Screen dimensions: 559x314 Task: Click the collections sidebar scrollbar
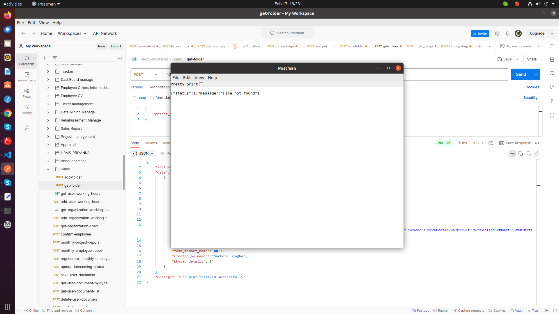click(x=124, y=172)
